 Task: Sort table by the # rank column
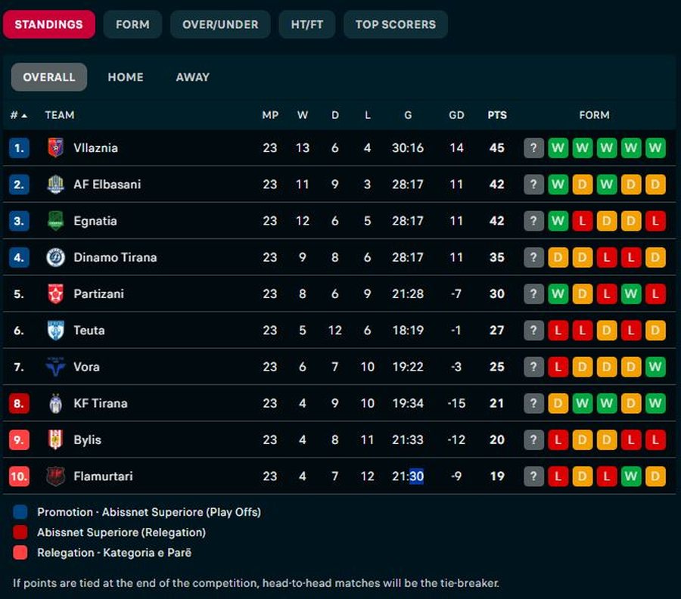coord(18,115)
